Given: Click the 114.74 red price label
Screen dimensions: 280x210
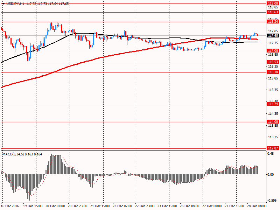Looking at the screenshot, I should pos(273,104).
